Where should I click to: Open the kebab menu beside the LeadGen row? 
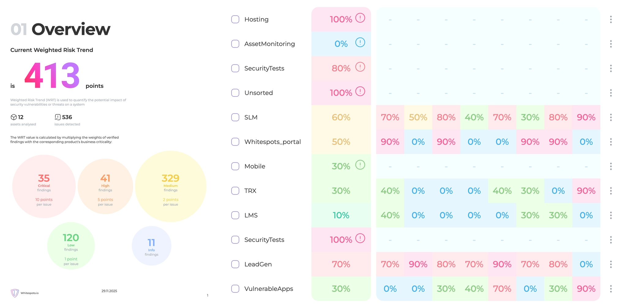pos(611,264)
